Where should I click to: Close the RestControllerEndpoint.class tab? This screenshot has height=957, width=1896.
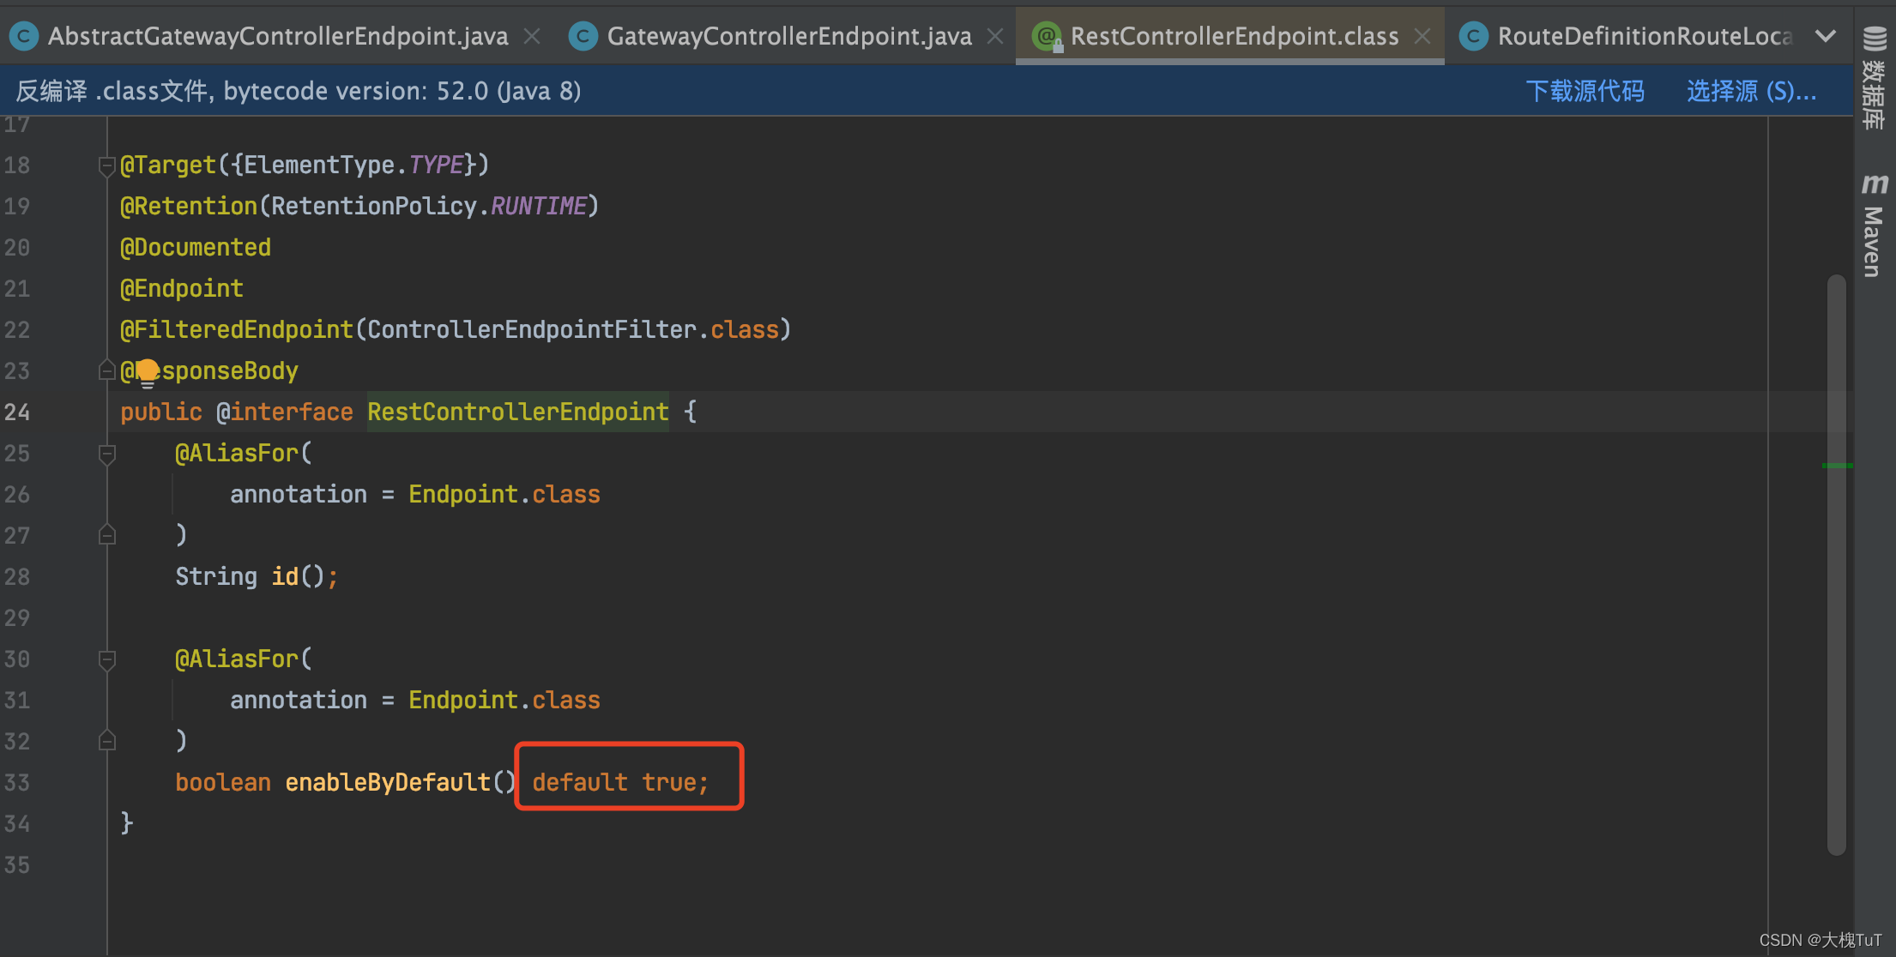tap(1422, 36)
